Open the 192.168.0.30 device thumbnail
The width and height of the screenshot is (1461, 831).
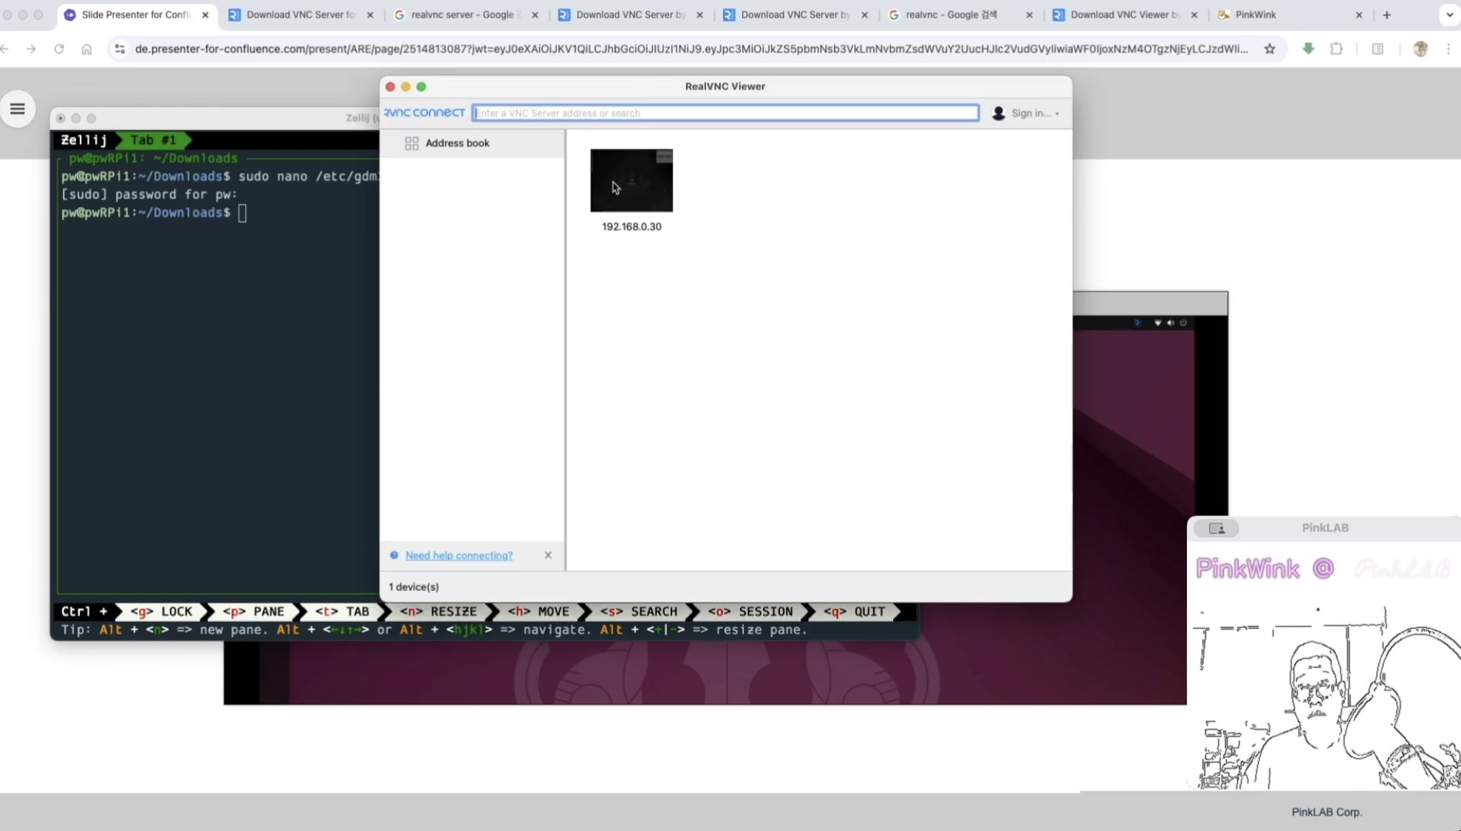632,181
